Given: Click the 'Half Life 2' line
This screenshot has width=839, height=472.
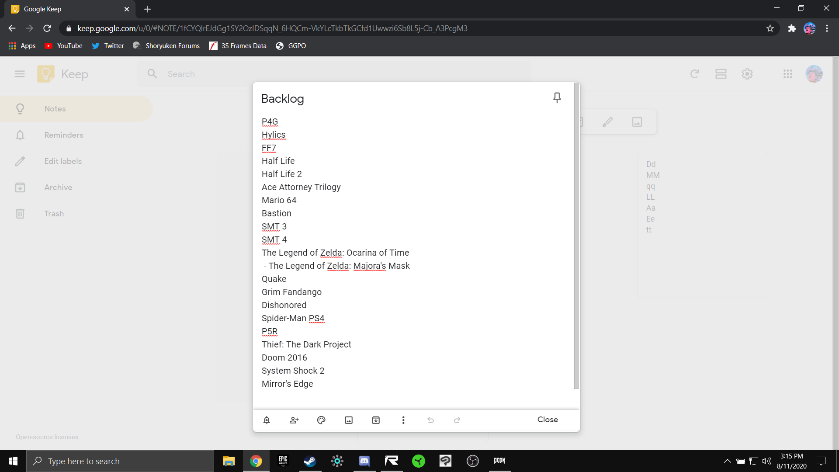Looking at the screenshot, I should (x=282, y=174).
